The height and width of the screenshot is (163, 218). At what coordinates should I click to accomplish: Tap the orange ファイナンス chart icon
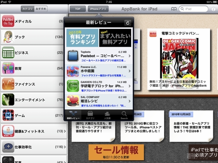coord(8,84)
